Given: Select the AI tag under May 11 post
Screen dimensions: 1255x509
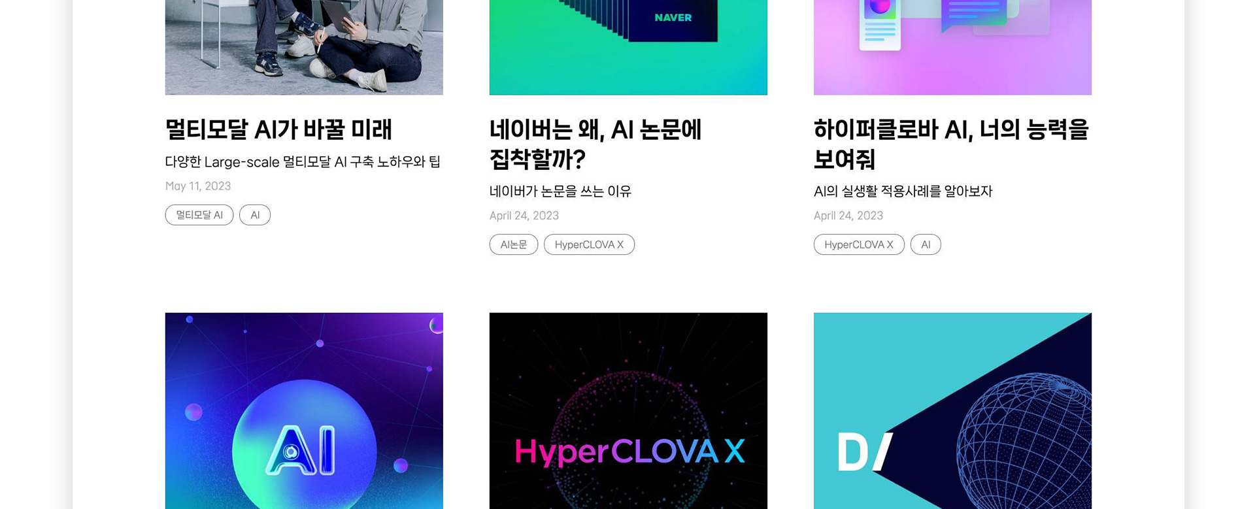Looking at the screenshot, I should [x=255, y=215].
